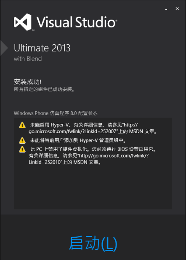Click the hardware virtualization disabled warning icon
The height and width of the screenshot is (260, 186).
point(22,149)
